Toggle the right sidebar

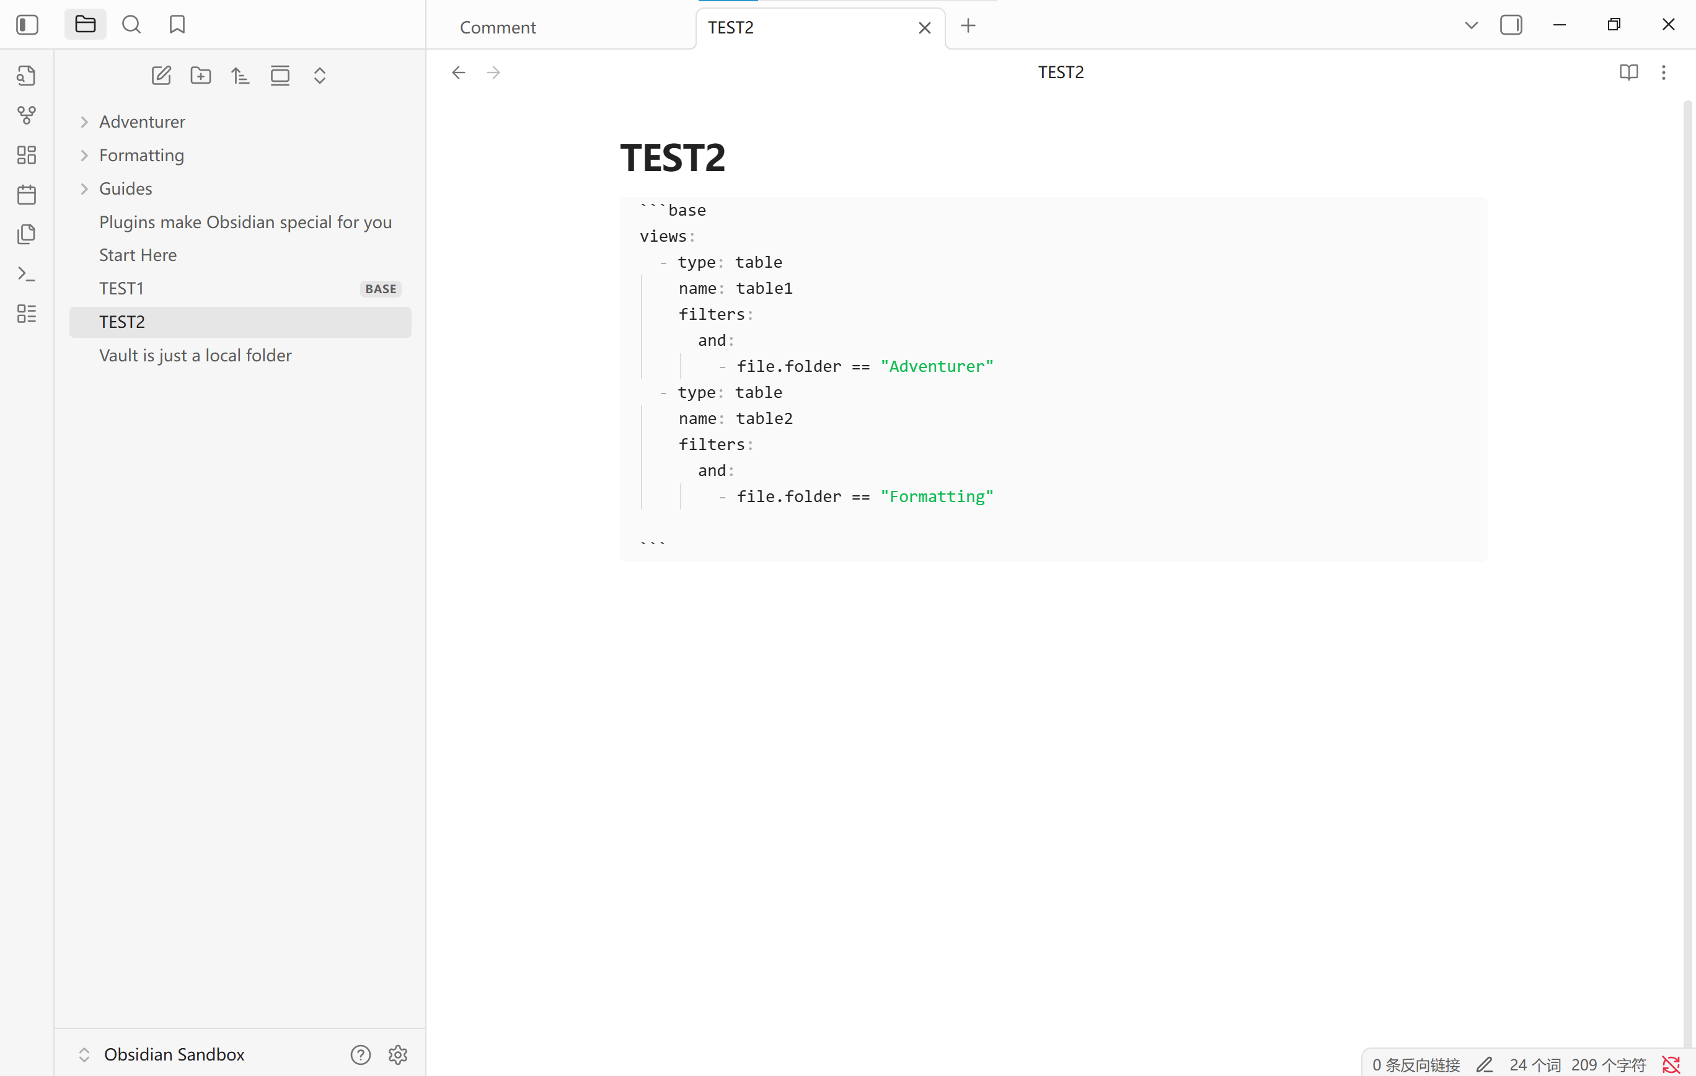coord(1511,25)
